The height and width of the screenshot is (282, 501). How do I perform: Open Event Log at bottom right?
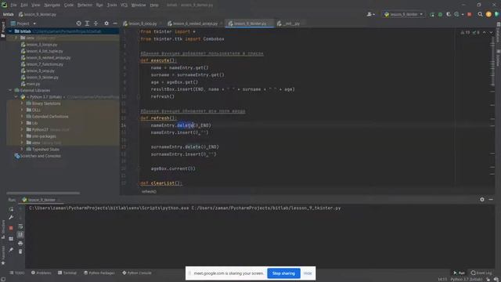pos(481,273)
